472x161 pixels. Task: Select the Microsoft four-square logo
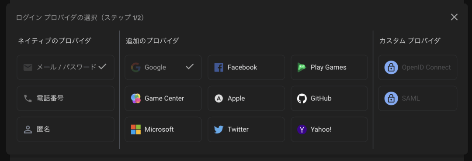coord(136,130)
